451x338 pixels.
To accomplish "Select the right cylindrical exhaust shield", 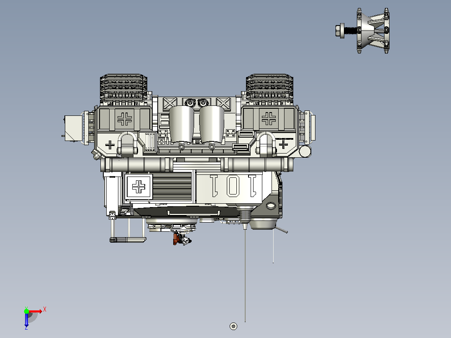I will 212,125.
